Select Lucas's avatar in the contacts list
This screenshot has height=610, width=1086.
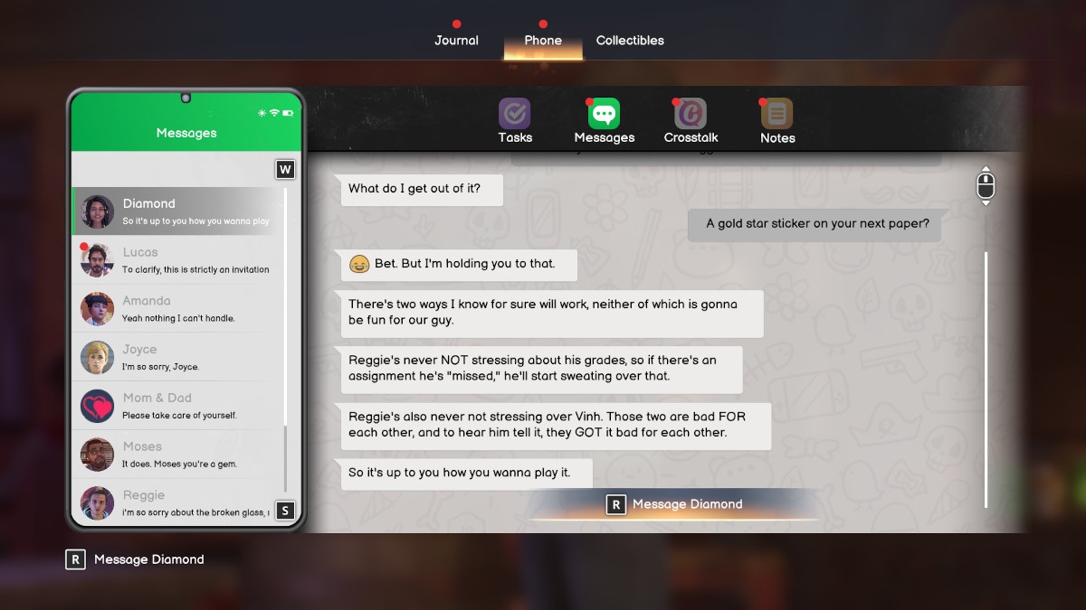pos(97,260)
